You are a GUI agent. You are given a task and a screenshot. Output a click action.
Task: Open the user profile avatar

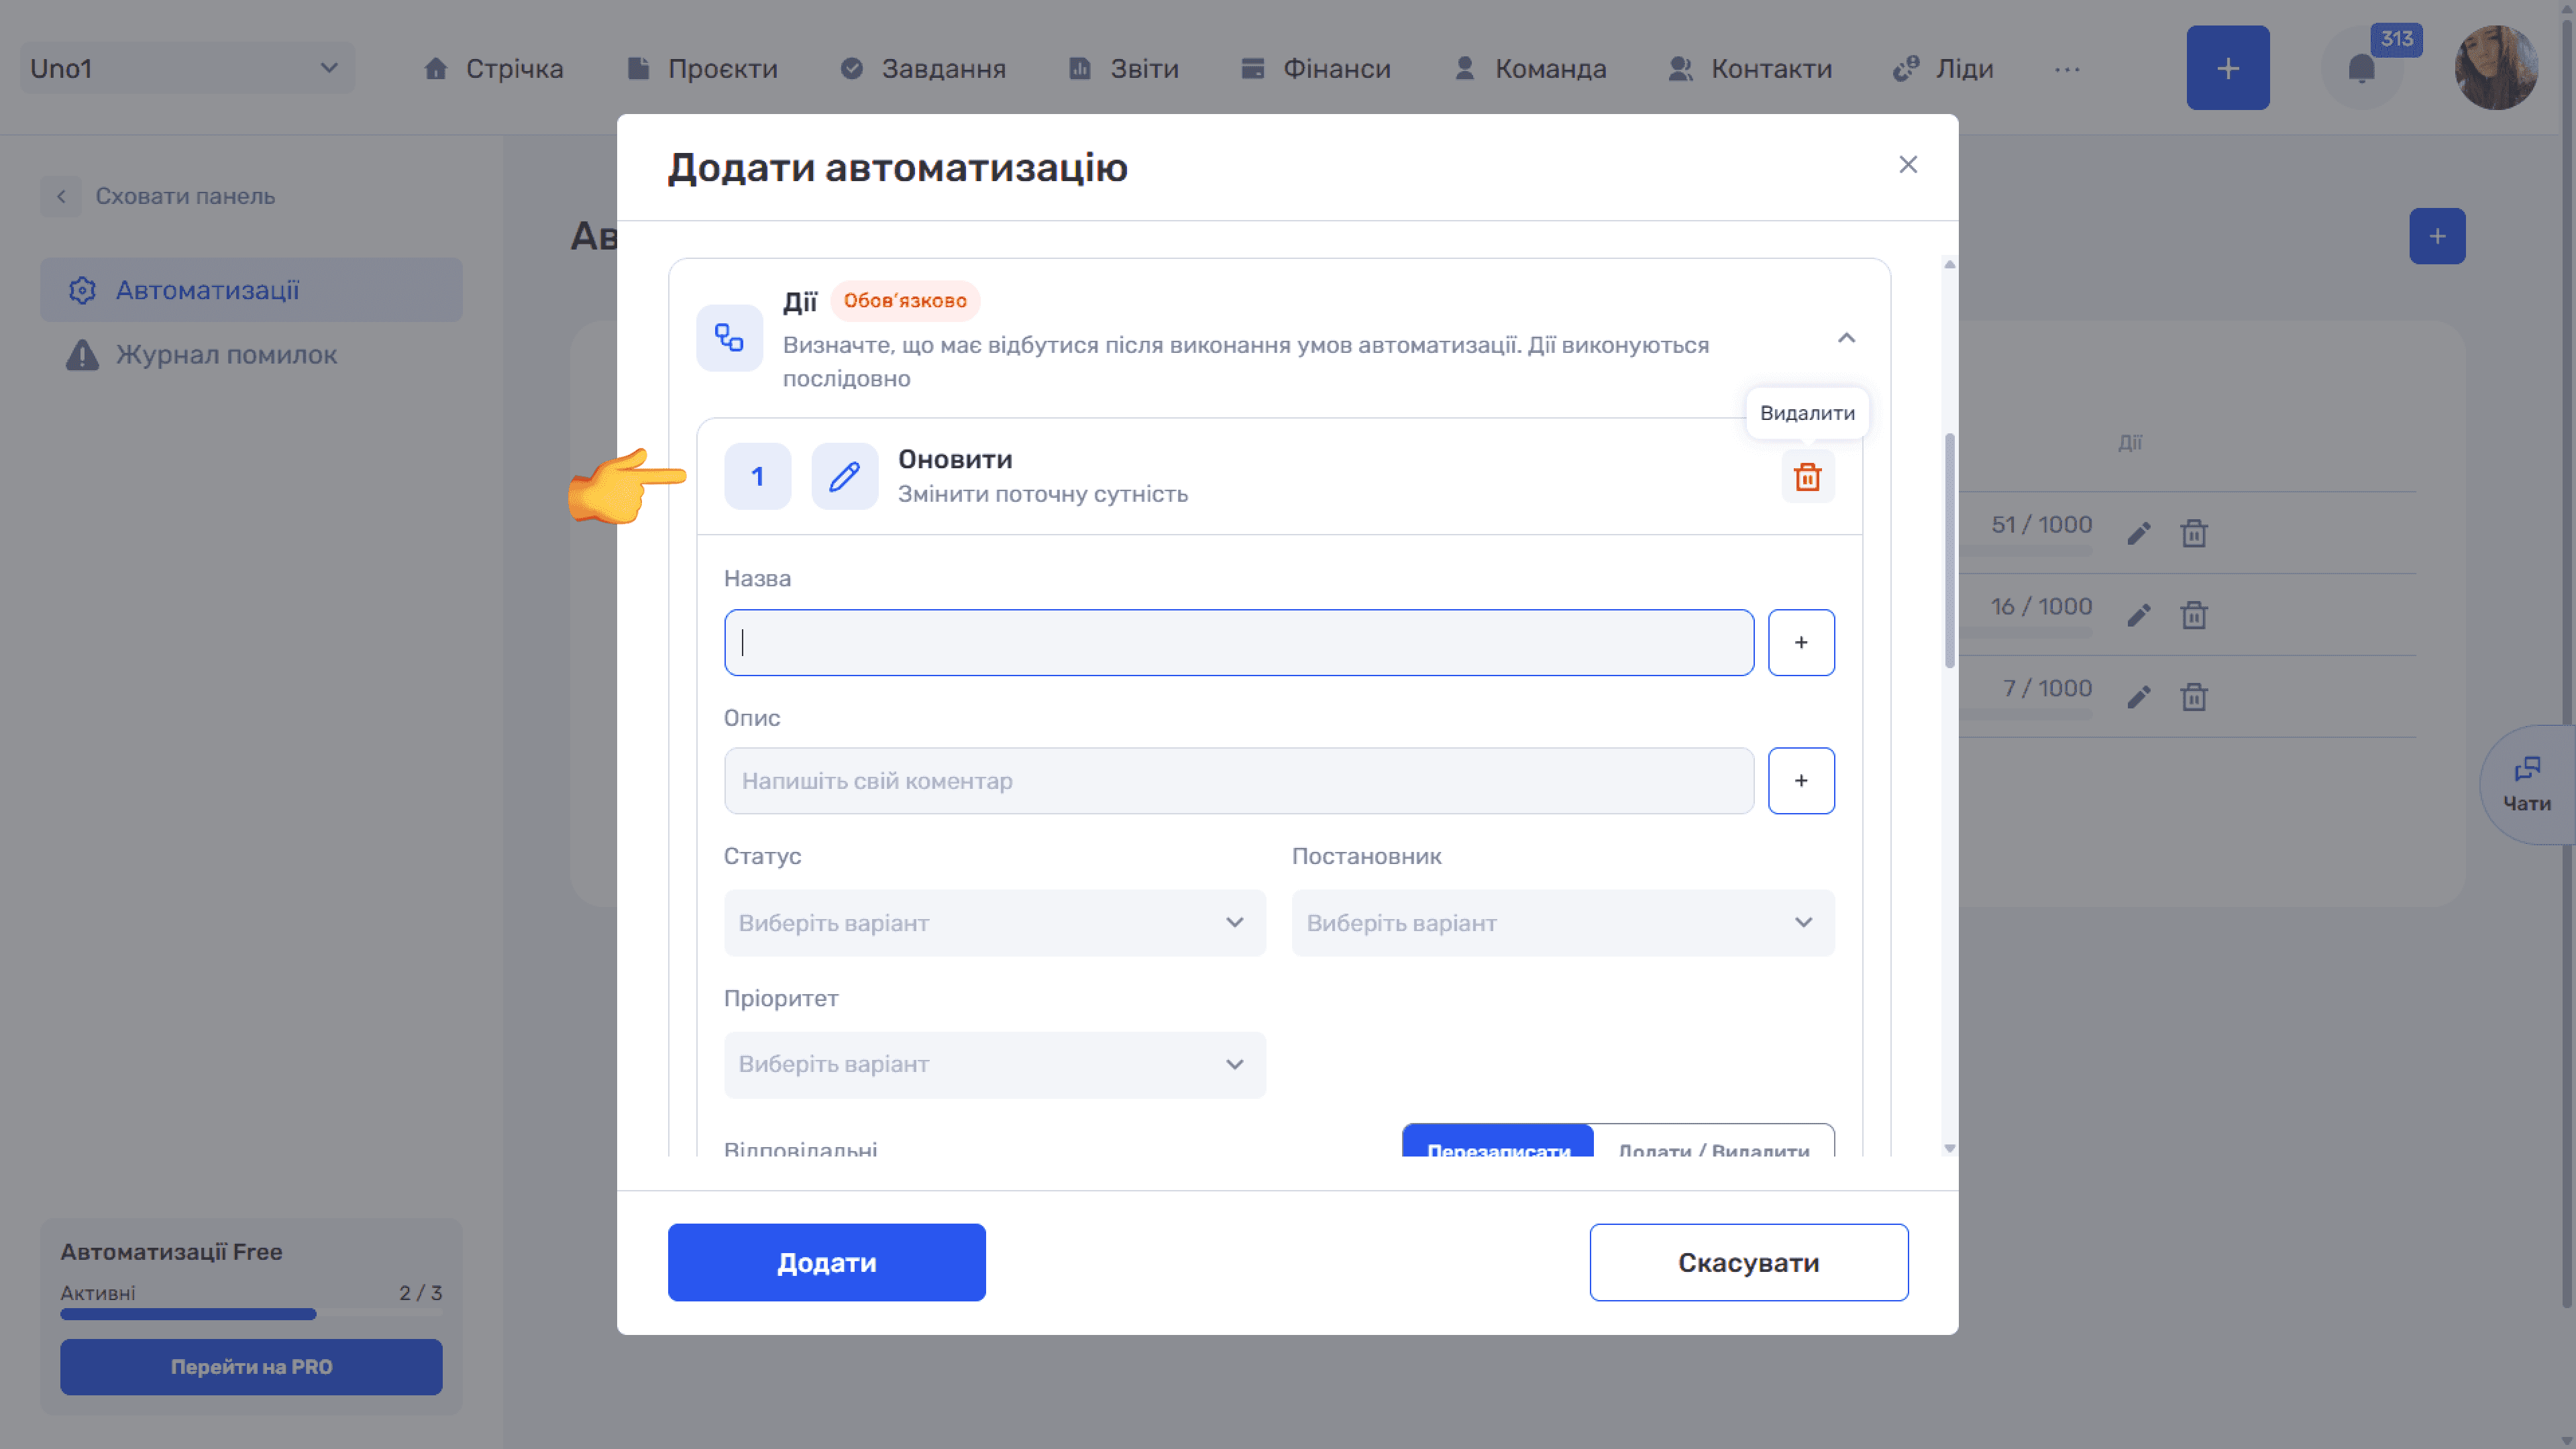(x=2496, y=68)
